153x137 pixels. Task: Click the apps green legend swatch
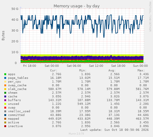[5, 74]
